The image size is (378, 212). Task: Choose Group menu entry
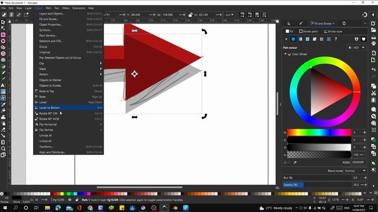(x=69, y=47)
